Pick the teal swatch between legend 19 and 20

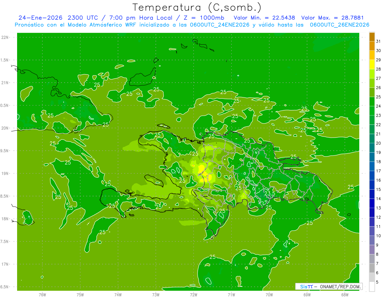[x=372, y=148]
